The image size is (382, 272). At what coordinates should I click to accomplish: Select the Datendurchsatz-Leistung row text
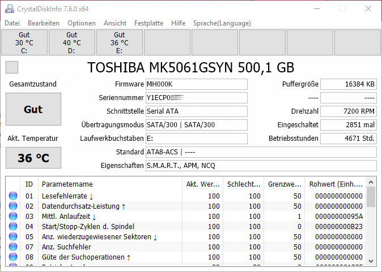[80, 206]
